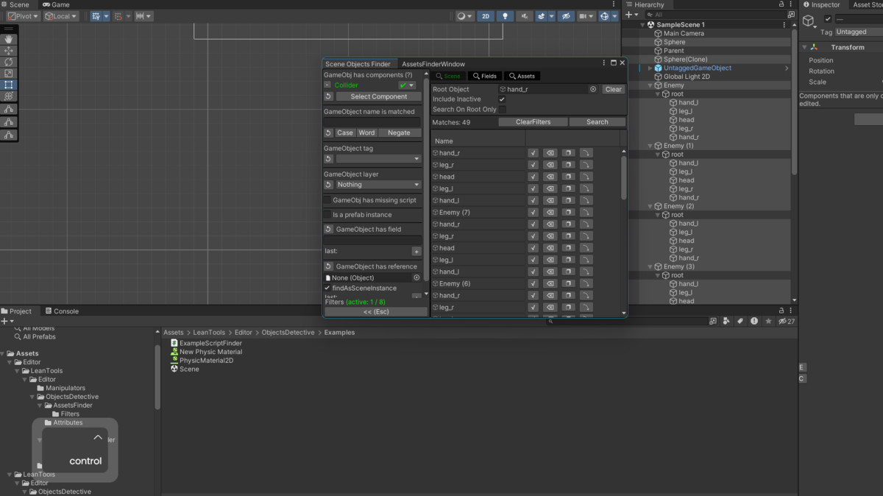Click the ClearFilters button
This screenshot has width=883, height=496.
533,122
